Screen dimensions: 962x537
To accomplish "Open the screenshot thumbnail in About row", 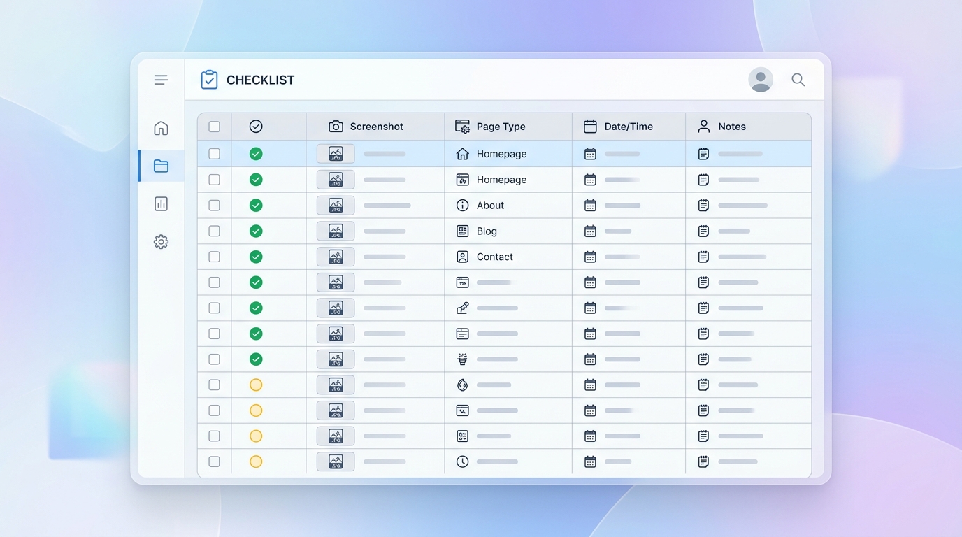I will (x=336, y=205).
